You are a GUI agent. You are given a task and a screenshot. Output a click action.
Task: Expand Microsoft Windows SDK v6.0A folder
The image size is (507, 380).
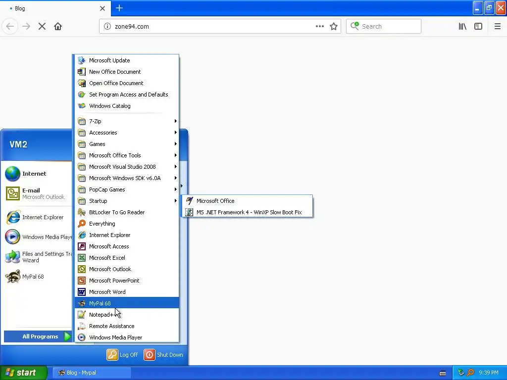[x=127, y=178]
